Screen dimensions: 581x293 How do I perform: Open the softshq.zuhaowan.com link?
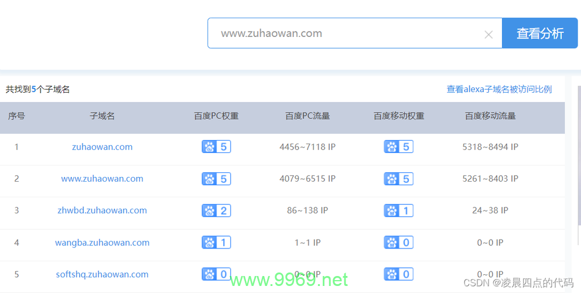(102, 274)
